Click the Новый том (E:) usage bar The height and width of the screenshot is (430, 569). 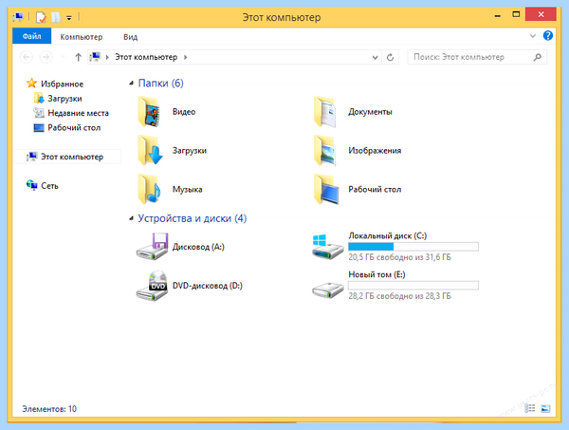click(413, 286)
